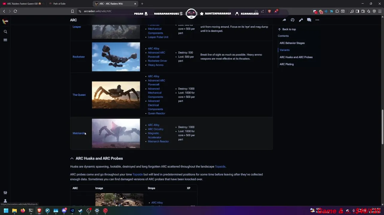Open the Queen Reactor item link
Screen dimensions: 384x215
click(x=156, y=113)
